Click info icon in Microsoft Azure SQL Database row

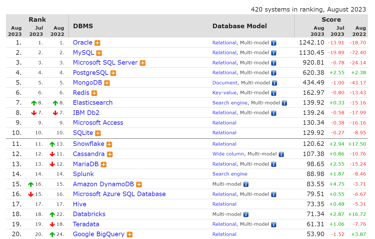click(274, 194)
